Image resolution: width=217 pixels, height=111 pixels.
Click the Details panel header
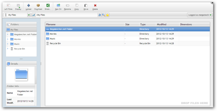click(x=21, y=64)
